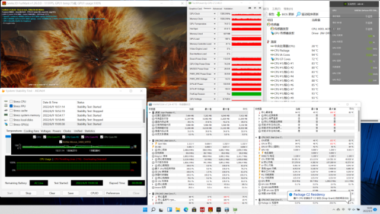The height and width of the screenshot is (214, 380).
Task: Click the HWiNFO right panel scrollbar
Action: click(x=359, y=120)
